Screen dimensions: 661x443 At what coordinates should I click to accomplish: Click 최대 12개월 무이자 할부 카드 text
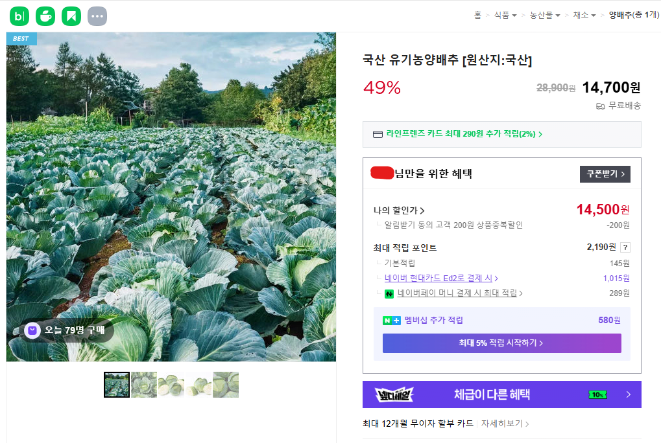tap(418, 424)
